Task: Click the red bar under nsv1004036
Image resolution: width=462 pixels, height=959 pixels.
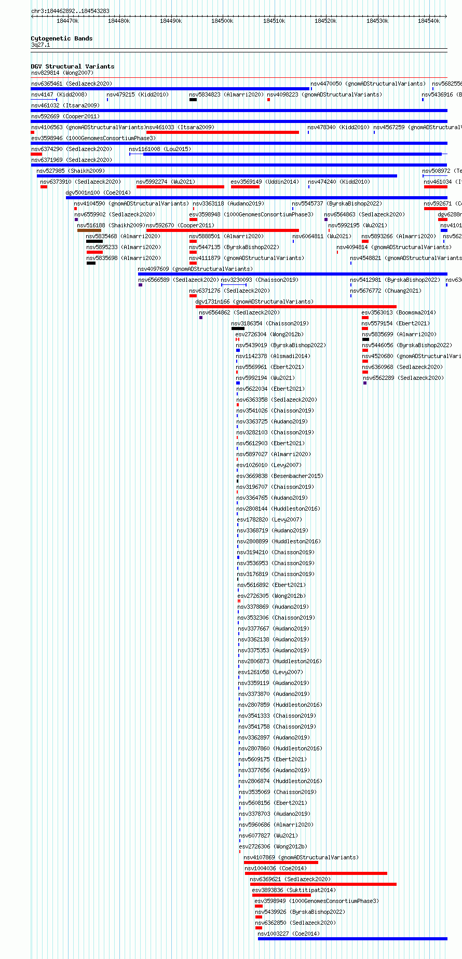Action: pyautogui.click(x=316, y=873)
